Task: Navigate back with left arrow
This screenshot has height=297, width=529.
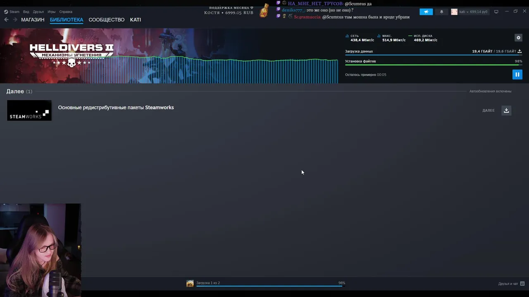Action: (x=6, y=20)
